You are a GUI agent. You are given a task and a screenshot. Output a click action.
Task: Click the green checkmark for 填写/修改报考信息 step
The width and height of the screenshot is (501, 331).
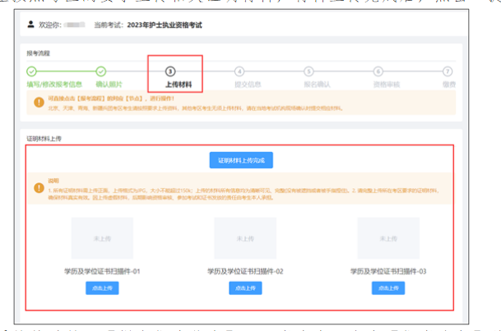[x=31, y=71]
